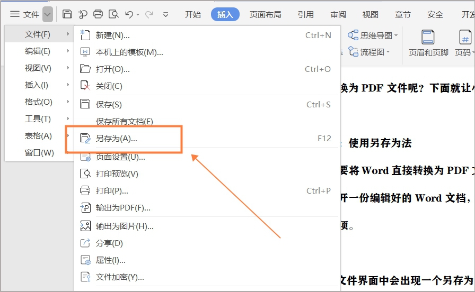This screenshot has width=475, height=292.
Task: Click the dropdown arrow beside 文件
Action: coord(48,14)
